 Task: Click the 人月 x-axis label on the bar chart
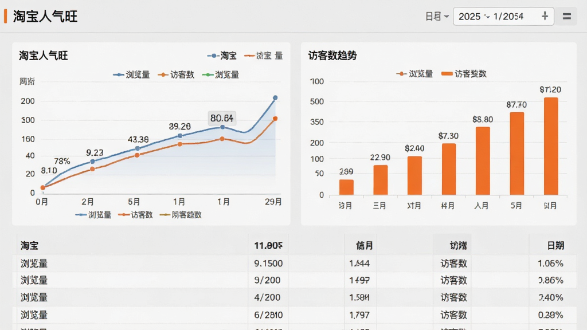[x=482, y=206]
